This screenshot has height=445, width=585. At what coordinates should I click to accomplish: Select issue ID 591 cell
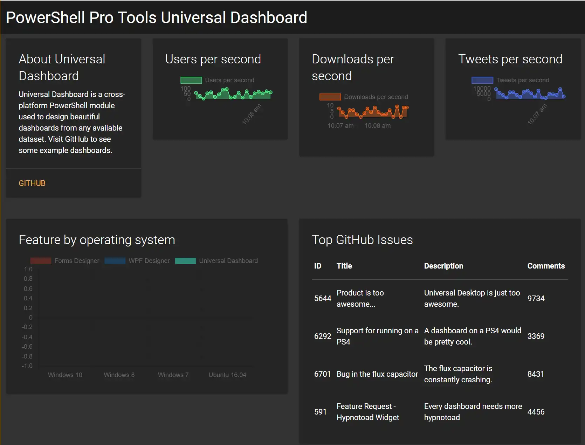pos(320,412)
